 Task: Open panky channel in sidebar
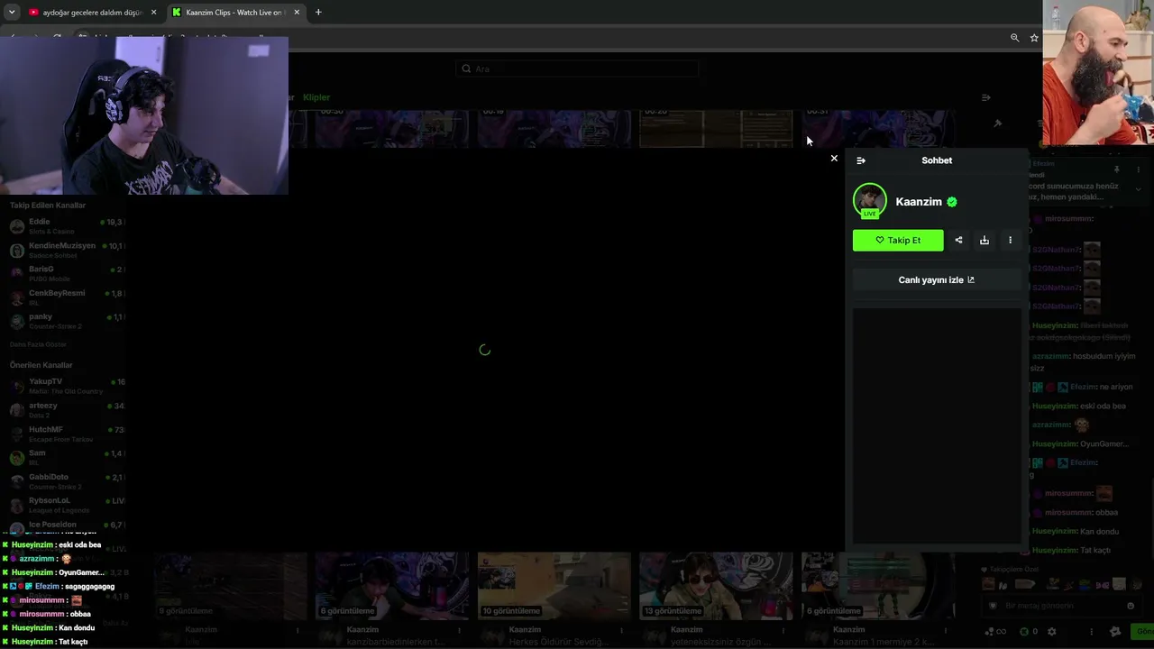pyautogui.click(x=67, y=321)
